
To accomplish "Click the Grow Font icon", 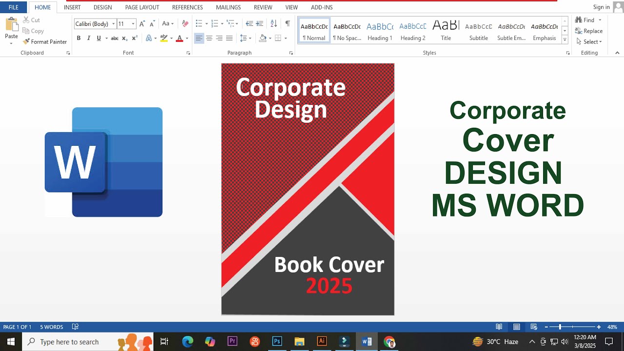I will tap(142, 23).
